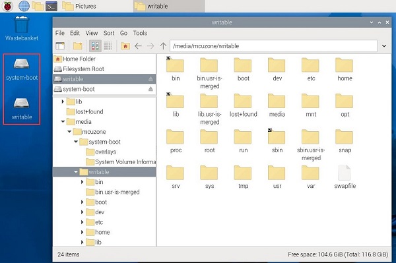Select the var folder in file pane

(x=311, y=177)
